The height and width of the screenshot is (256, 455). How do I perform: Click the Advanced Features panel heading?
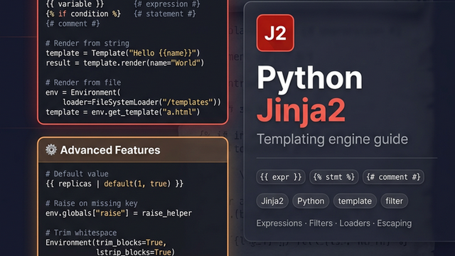[x=110, y=150]
